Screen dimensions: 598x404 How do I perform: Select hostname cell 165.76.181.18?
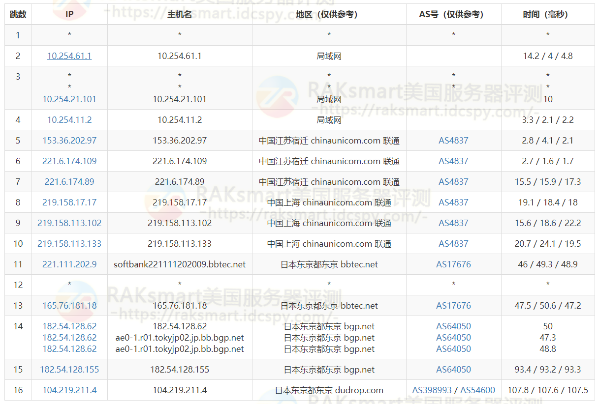coord(180,306)
